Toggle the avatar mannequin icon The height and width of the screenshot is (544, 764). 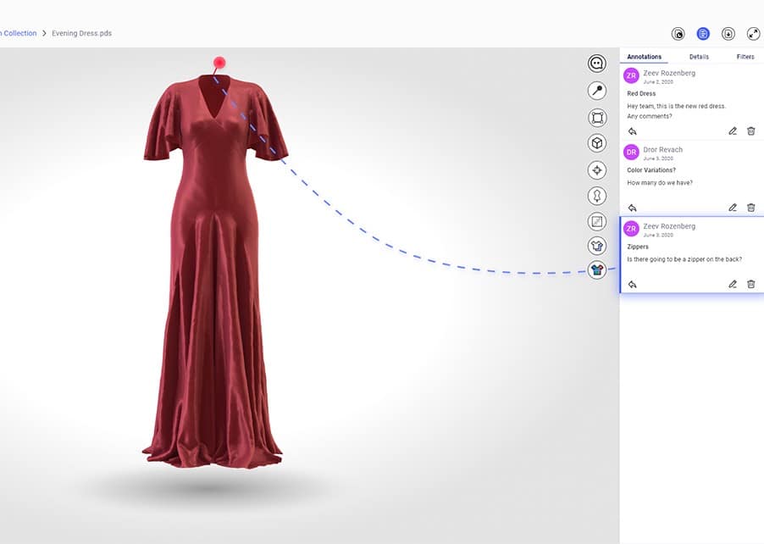coord(597,196)
